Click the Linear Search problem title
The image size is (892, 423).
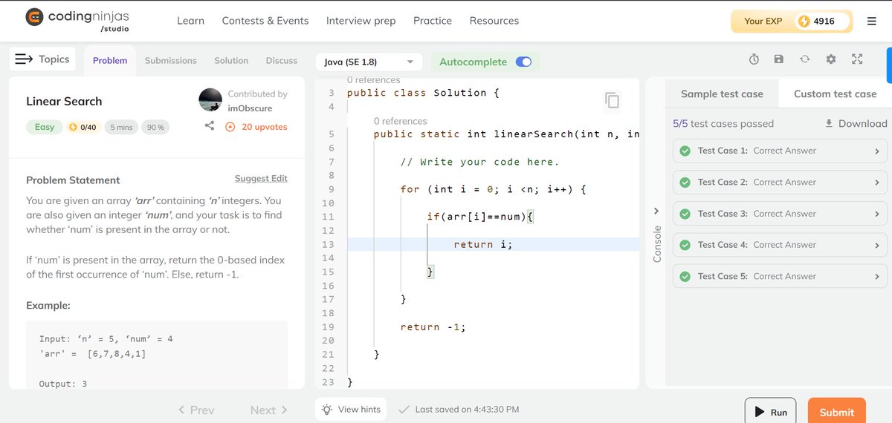click(x=64, y=101)
